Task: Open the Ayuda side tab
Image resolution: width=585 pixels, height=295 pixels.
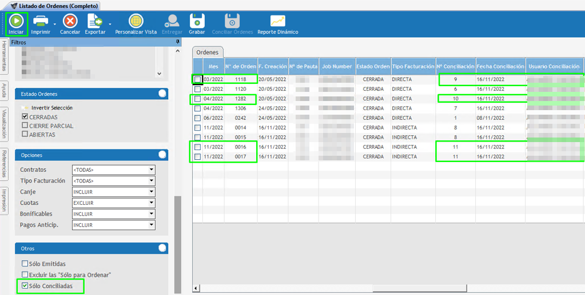Action: point(4,91)
